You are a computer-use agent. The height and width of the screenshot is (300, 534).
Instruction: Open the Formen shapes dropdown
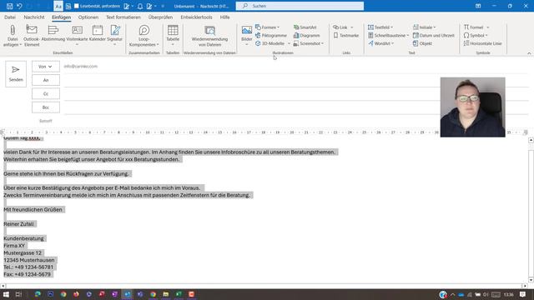click(x=267, y=27)
